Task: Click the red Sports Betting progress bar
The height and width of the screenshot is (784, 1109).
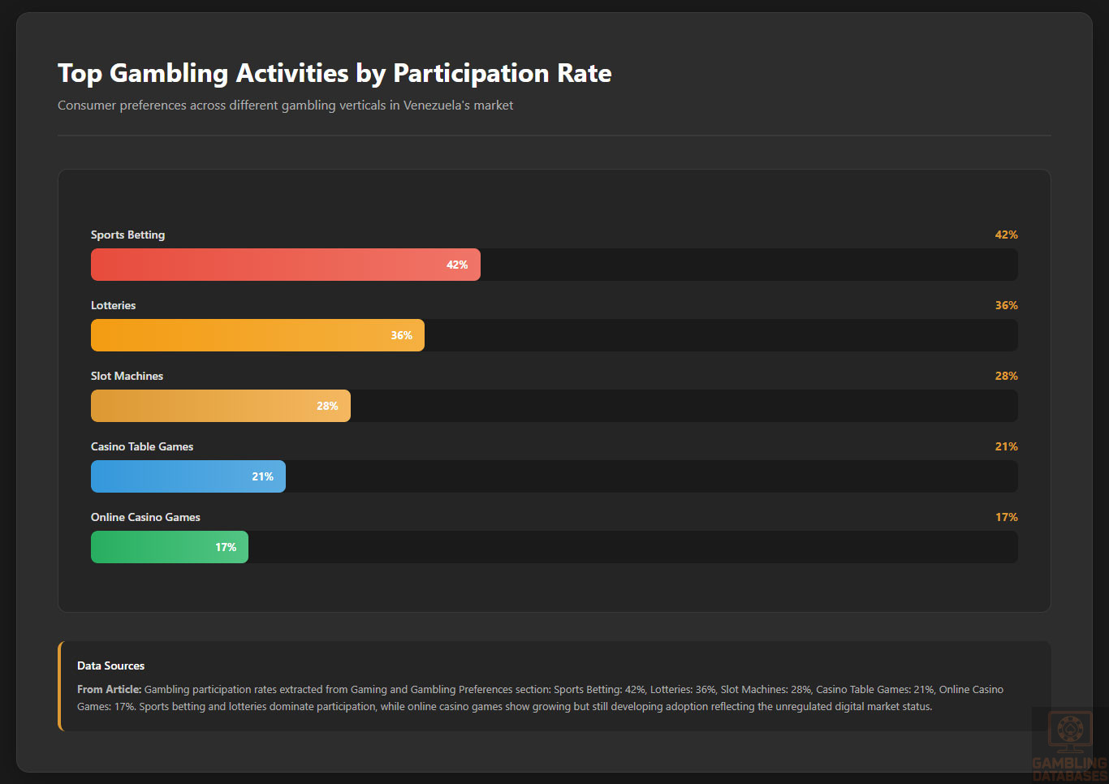Action: (285, 265)
